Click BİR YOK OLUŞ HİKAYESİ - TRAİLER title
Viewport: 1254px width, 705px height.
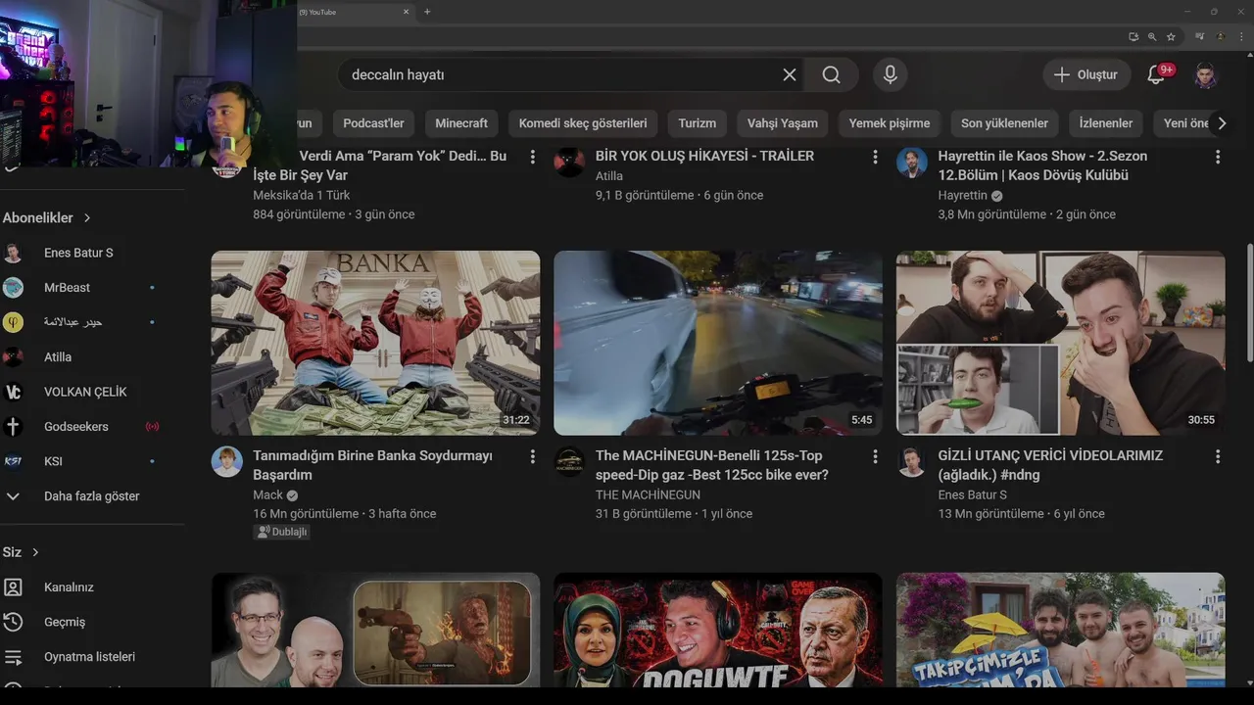coord(704,156)
